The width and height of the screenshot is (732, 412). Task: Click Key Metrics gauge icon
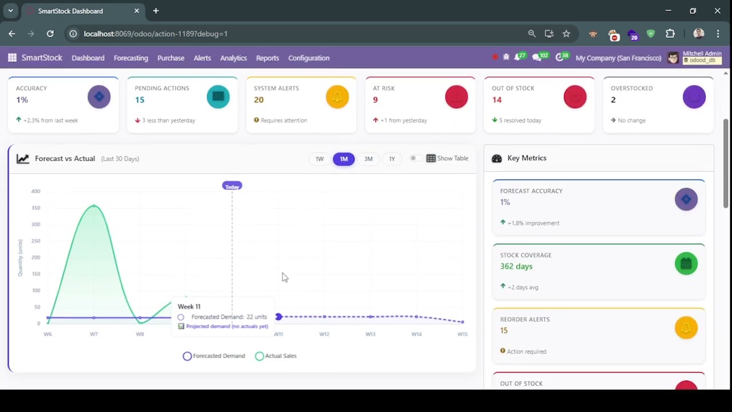click(496, 159)
